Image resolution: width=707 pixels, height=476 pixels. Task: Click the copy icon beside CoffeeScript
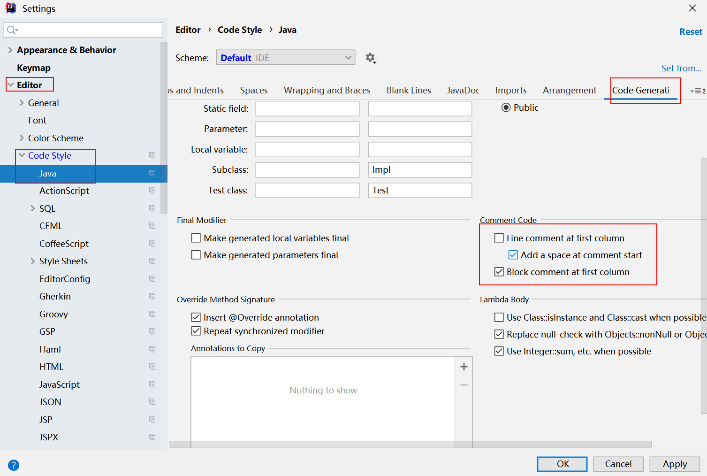point(152,244)
